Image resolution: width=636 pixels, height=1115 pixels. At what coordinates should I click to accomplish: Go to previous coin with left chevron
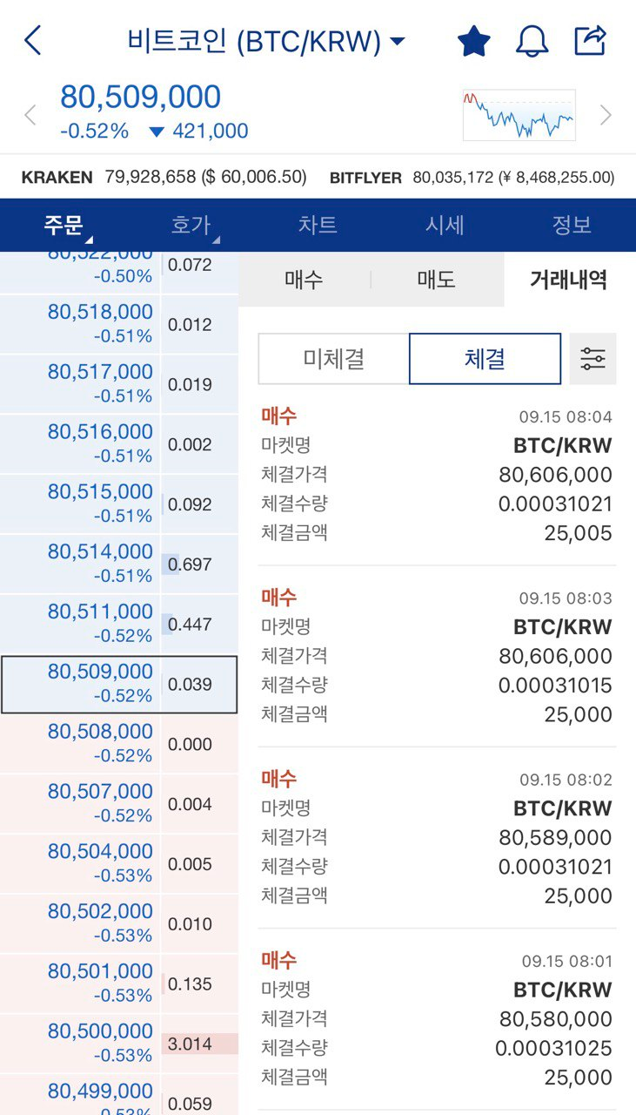tap(30, 115)
